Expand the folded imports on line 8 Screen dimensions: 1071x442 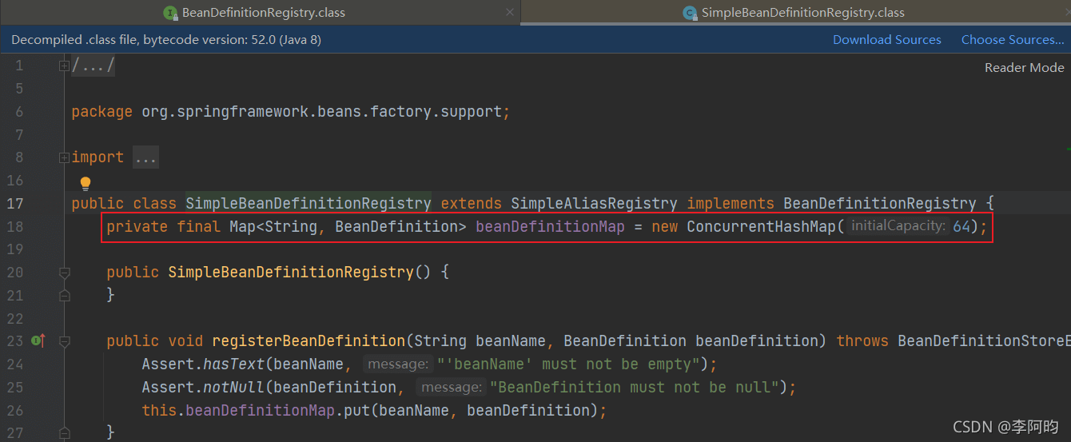(64, 157)
